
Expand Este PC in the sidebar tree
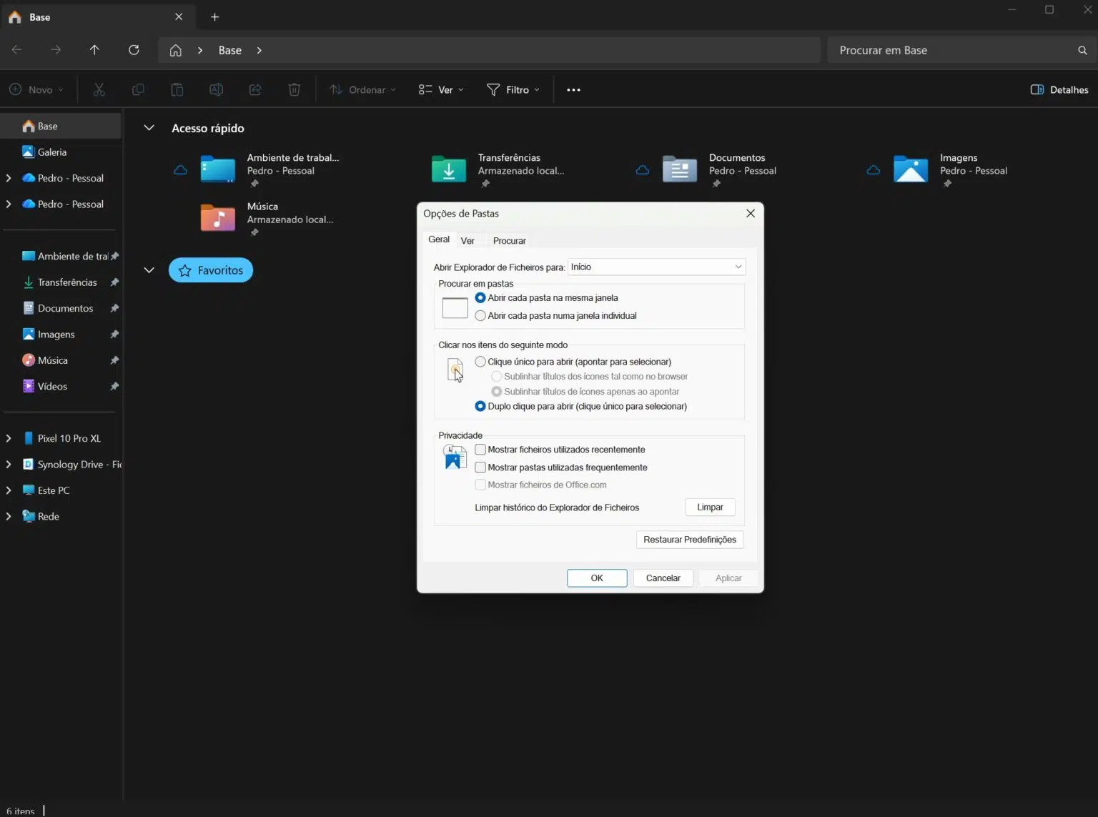click(9, 490)
